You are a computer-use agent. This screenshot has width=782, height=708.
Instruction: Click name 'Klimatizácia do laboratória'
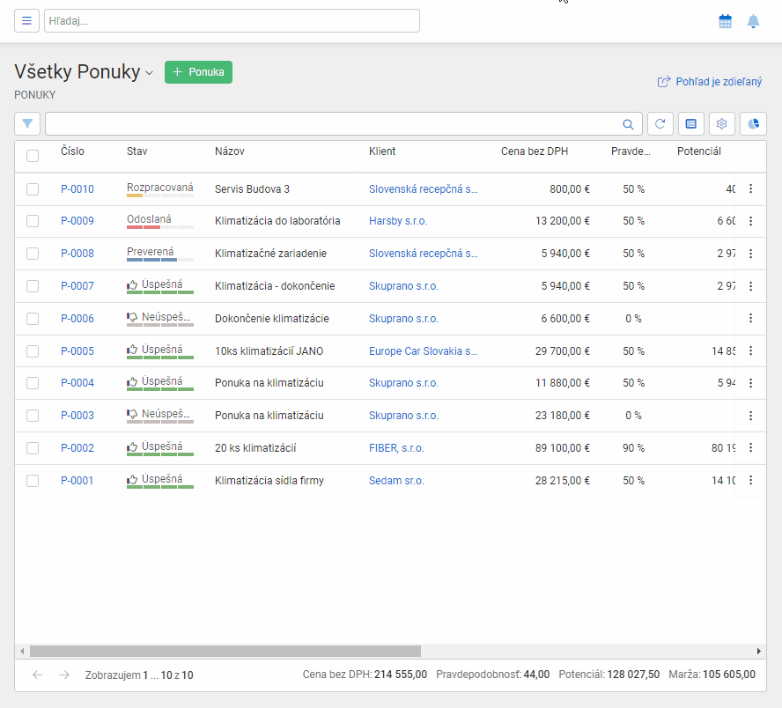(x=277, y=221)
